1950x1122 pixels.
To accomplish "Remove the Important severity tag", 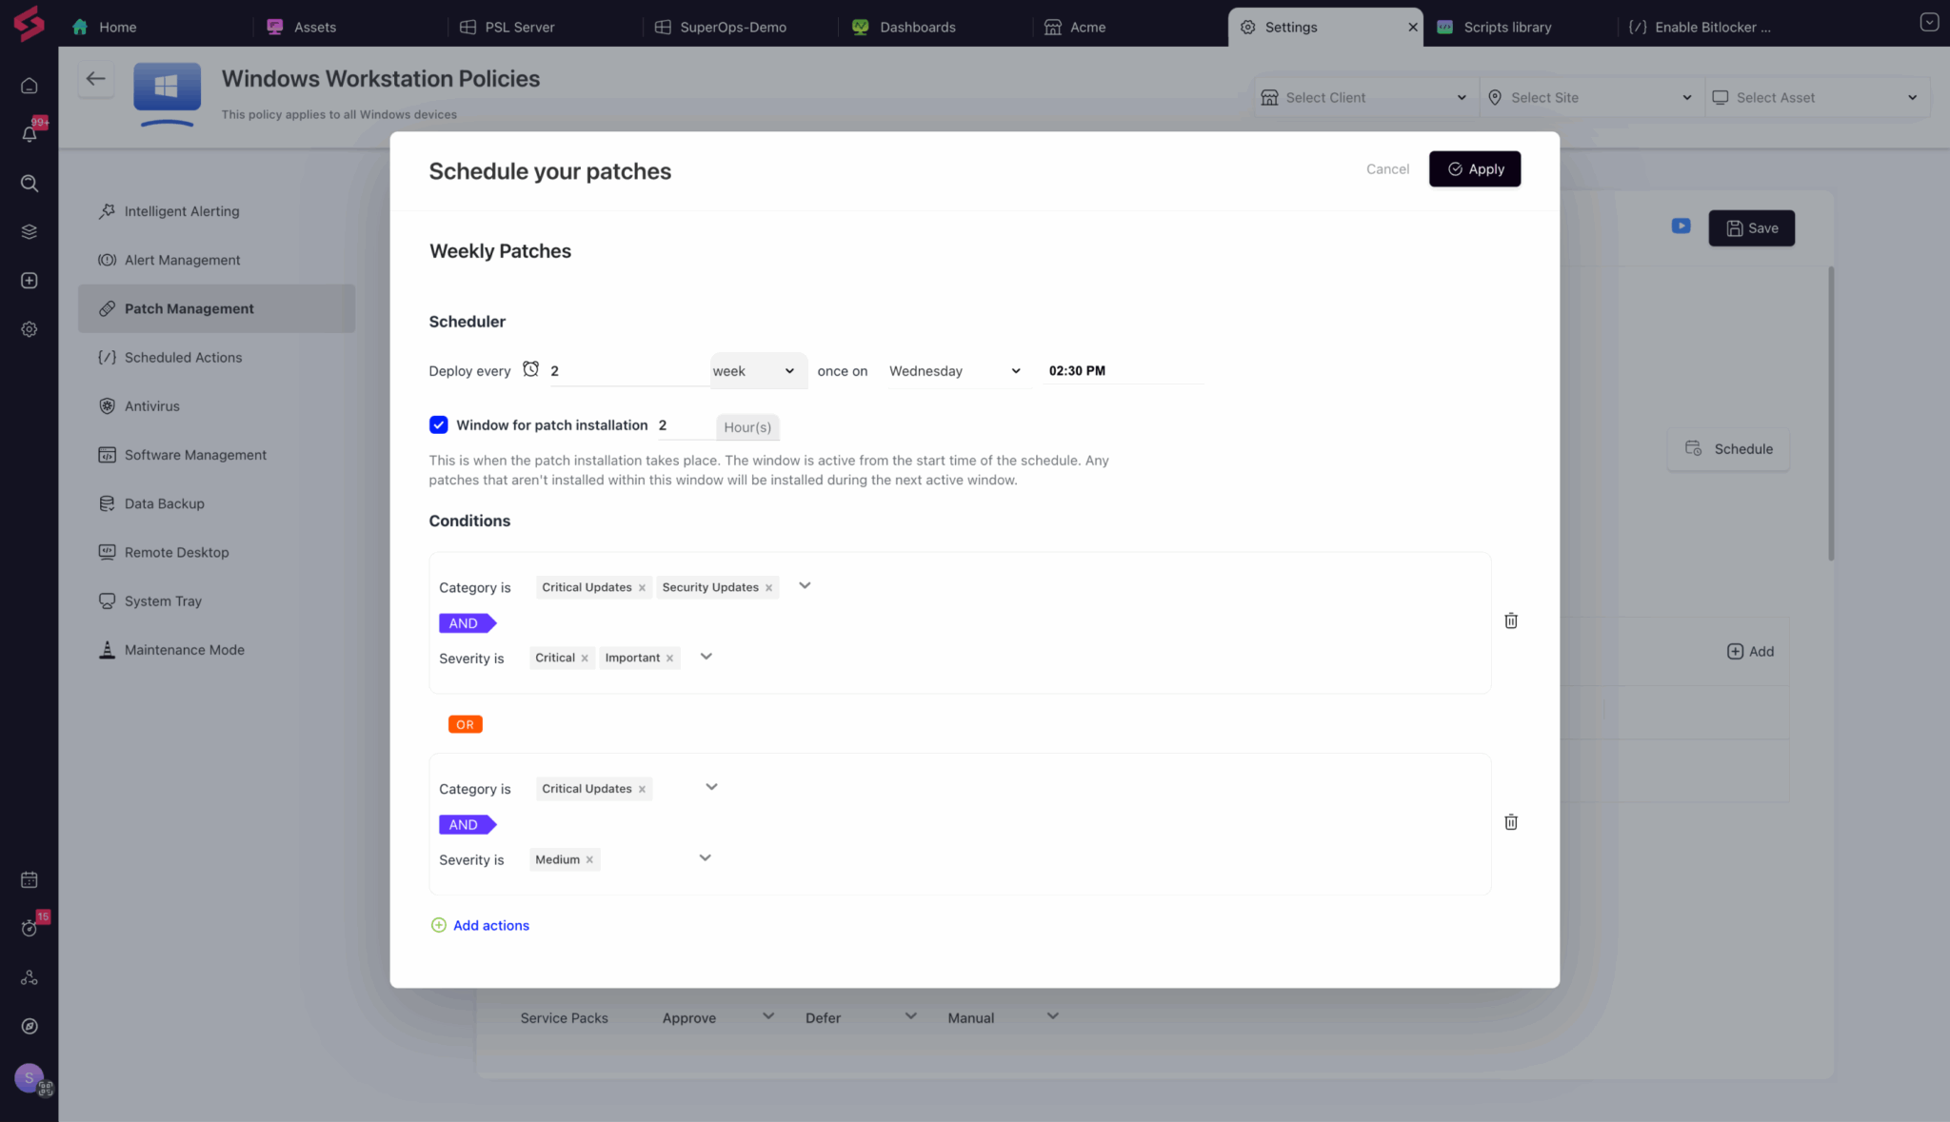I will (x=669, y=659).
